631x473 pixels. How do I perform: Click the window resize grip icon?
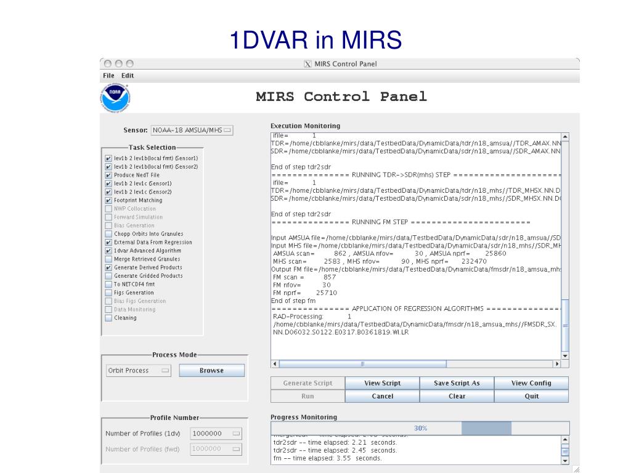pyautogui.click(x=576, y=469)
